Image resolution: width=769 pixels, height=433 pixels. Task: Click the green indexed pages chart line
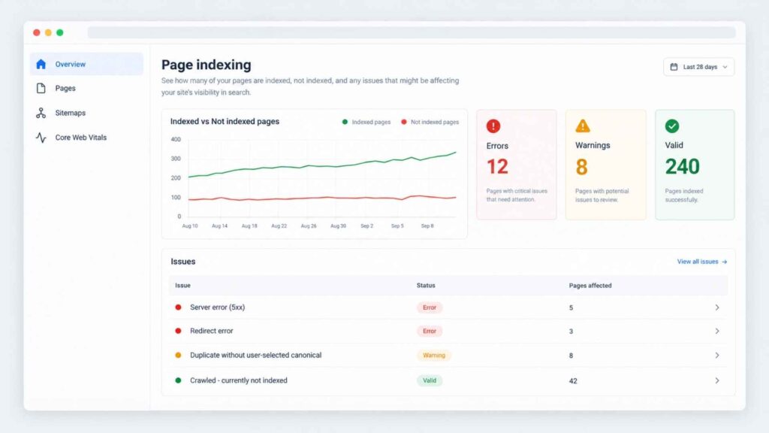[321, 166]
